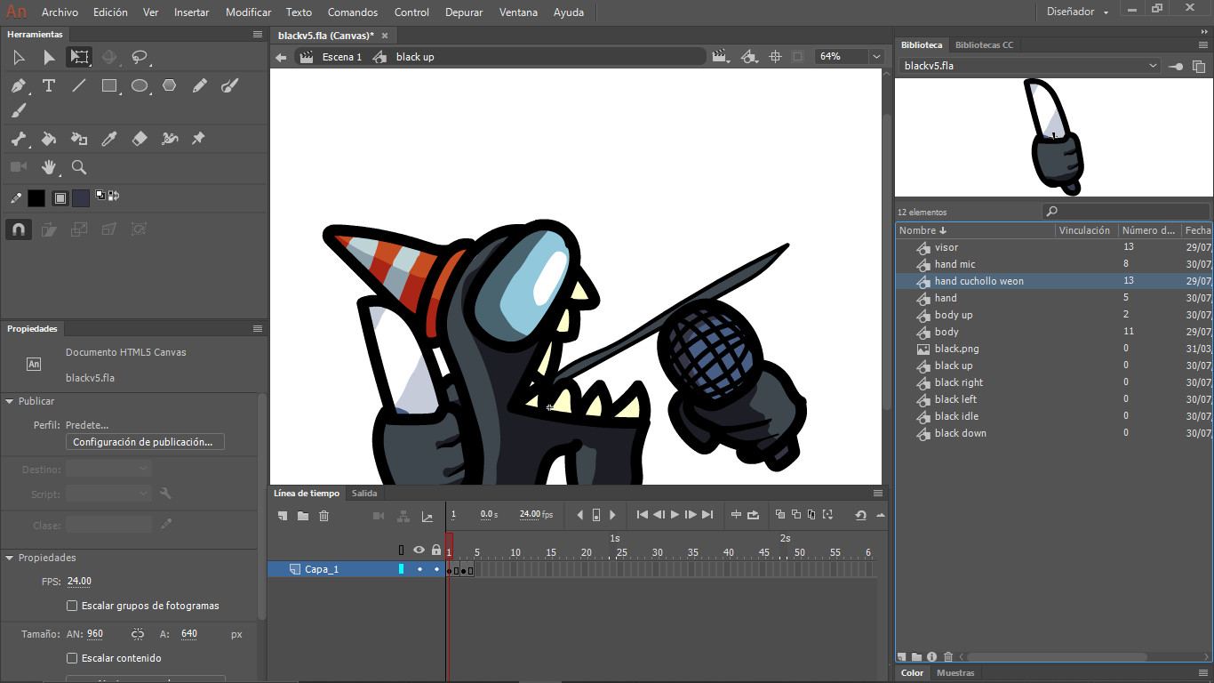Toggle the eye icon for all layers
This screenshot has width=1214, height=683.
point(419,550)
